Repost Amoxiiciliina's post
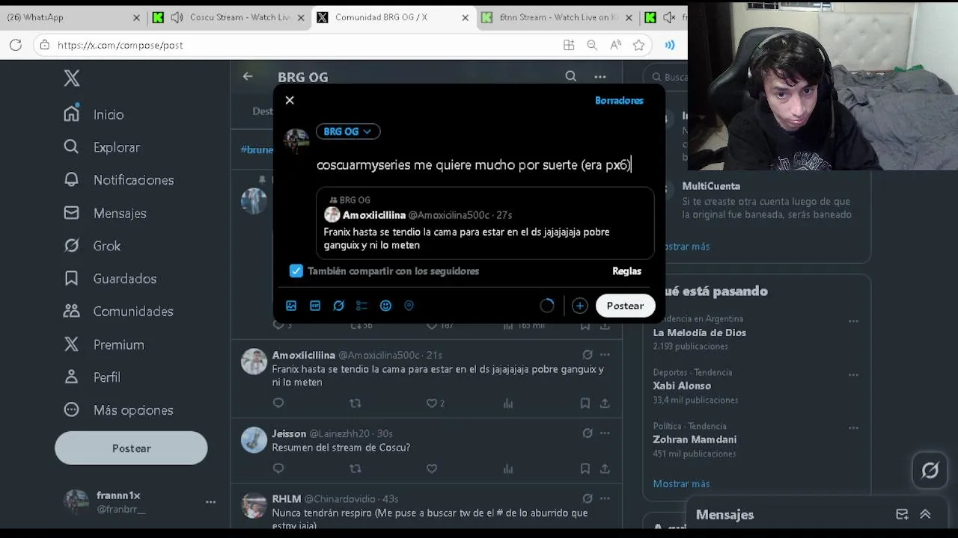This screenshot has height=538, width=958. click(x=356, y=403)
